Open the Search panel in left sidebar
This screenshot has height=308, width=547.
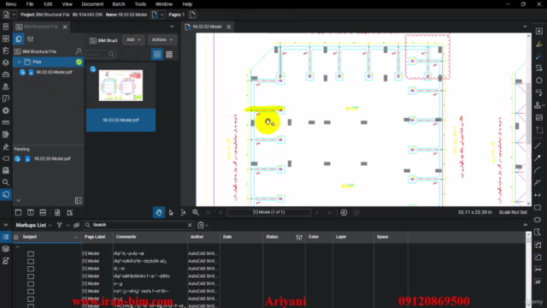click(6, 182)
